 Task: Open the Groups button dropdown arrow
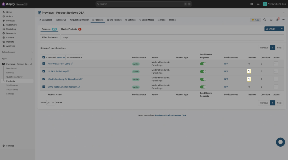(281, 29)
